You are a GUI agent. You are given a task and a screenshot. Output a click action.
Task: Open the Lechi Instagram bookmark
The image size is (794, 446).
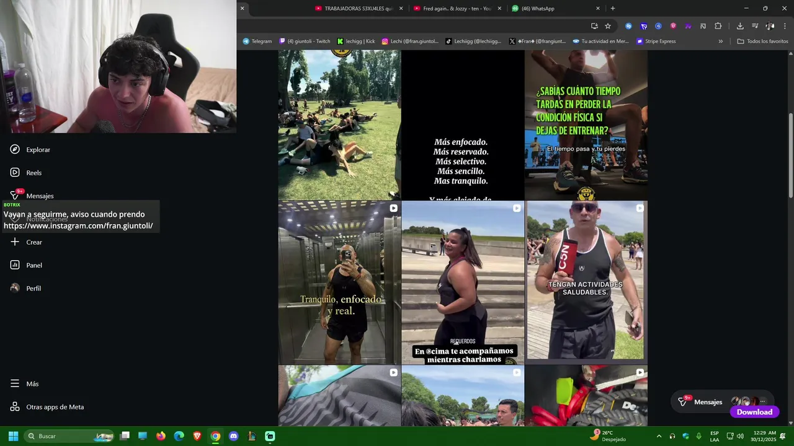click(410, 42)
